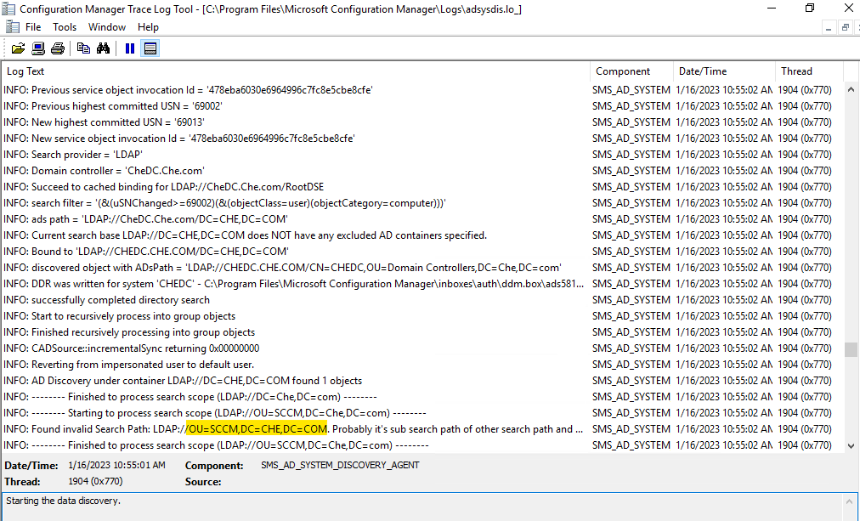Click the details text box showing 'Starting the data discovery.'
This screenshot has height=521, width=860.
(422, 507)
